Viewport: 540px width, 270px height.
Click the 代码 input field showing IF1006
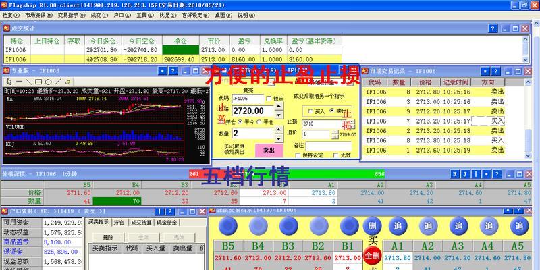click(x=248, y=99)
